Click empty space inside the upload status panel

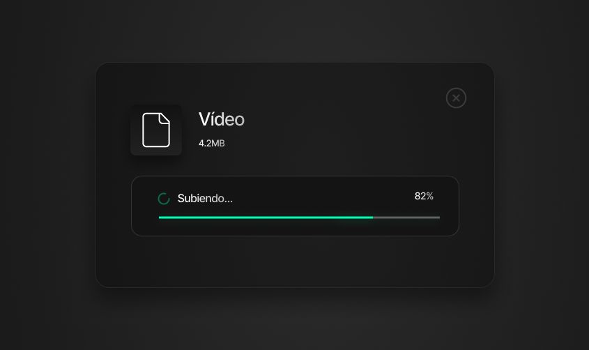323,197
